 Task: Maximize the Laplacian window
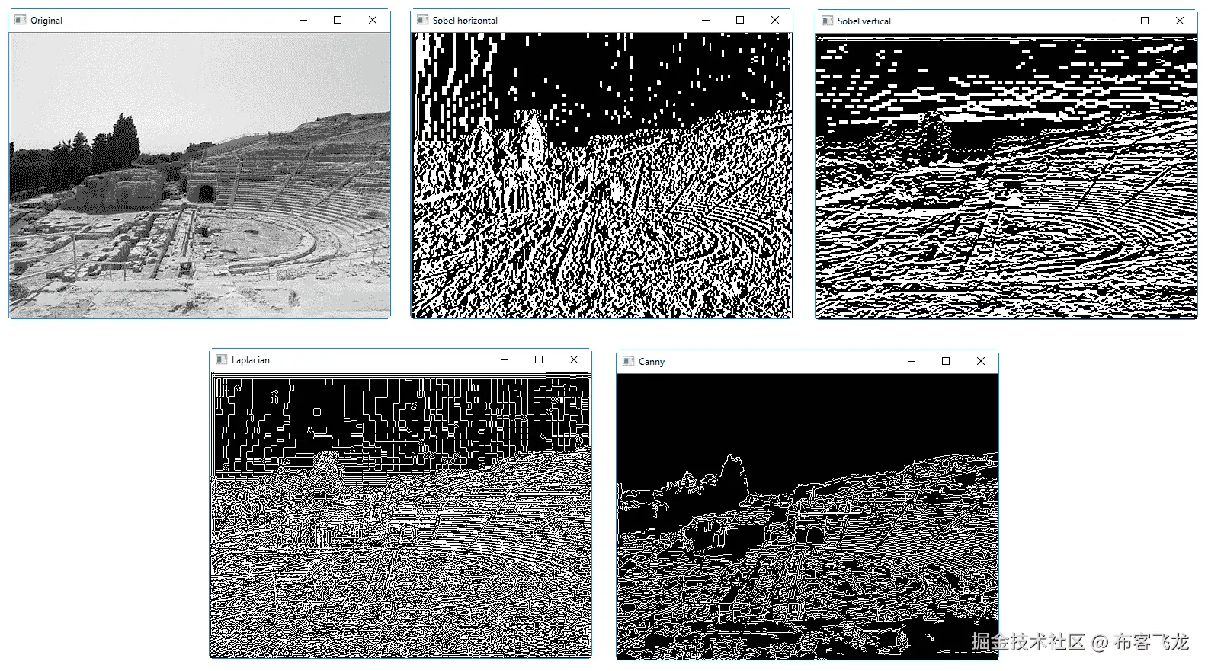[x=539, y=359]
